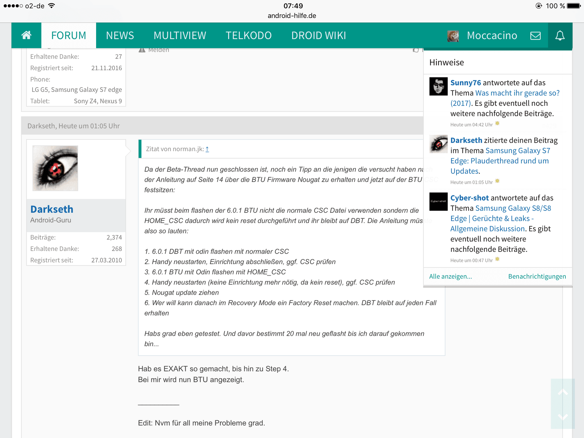Click the bell notifications icon
This screenshot has width=584, height=438.
tap(560, 36)
